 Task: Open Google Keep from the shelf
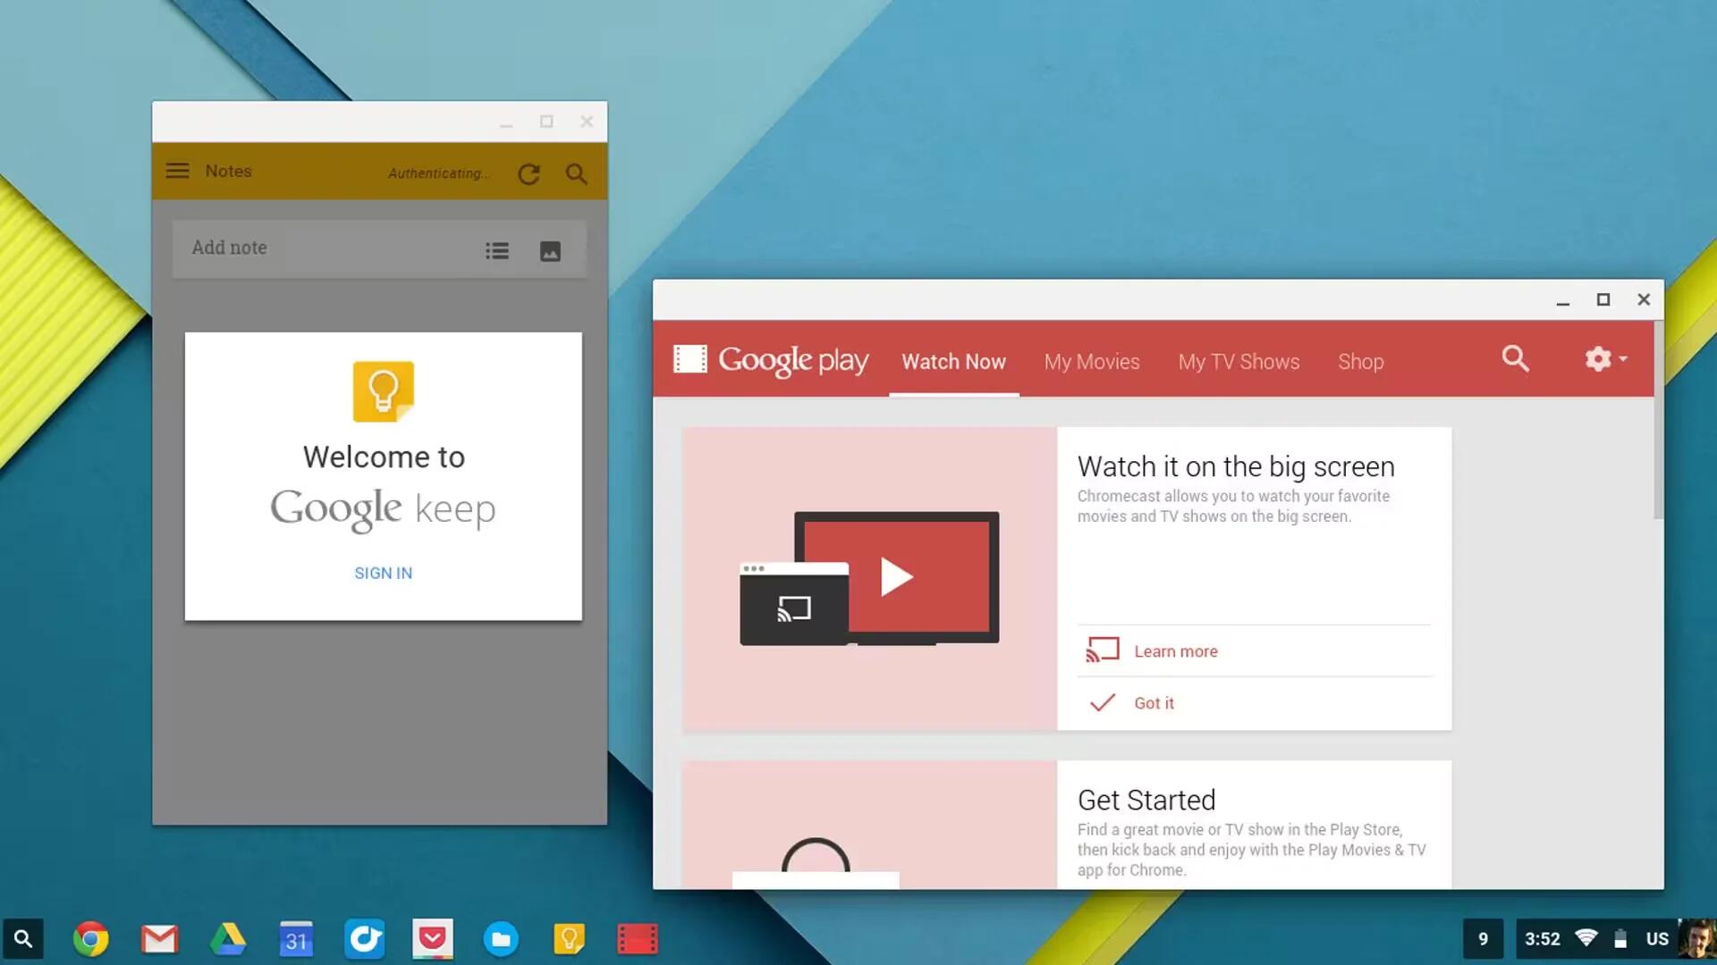tap(569, 939)
